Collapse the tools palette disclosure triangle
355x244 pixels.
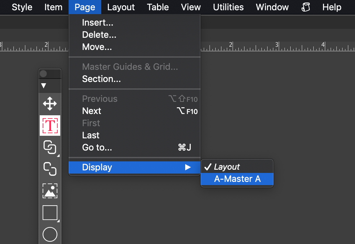(44, 85)
